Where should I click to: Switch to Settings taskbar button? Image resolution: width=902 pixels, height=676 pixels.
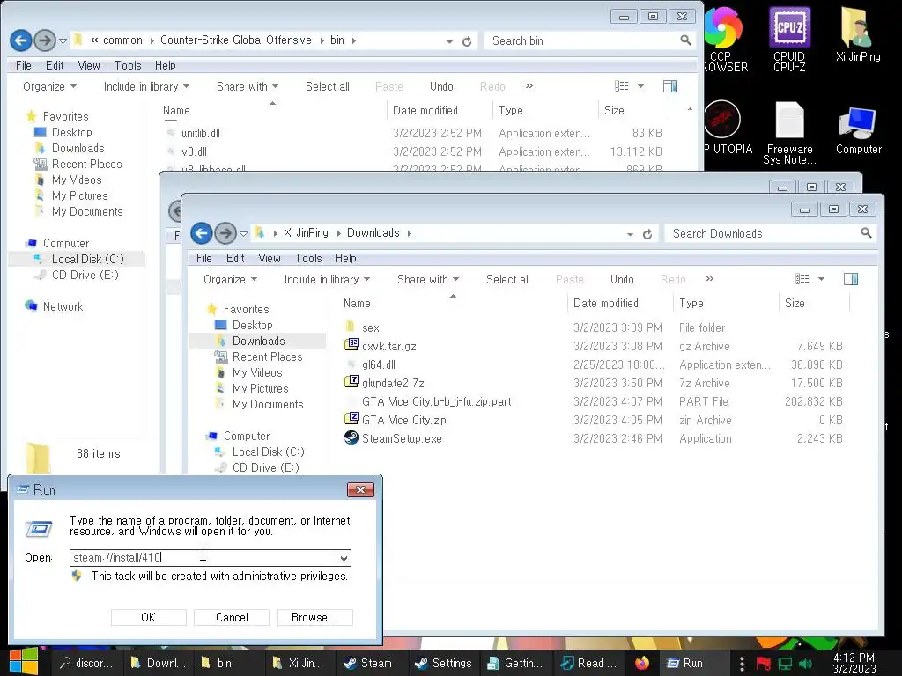point(445,664)
